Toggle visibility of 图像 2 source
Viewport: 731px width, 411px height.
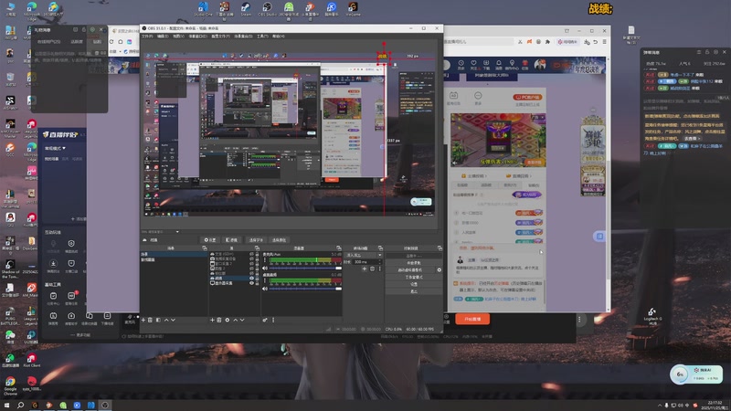[x=252, y=269]
